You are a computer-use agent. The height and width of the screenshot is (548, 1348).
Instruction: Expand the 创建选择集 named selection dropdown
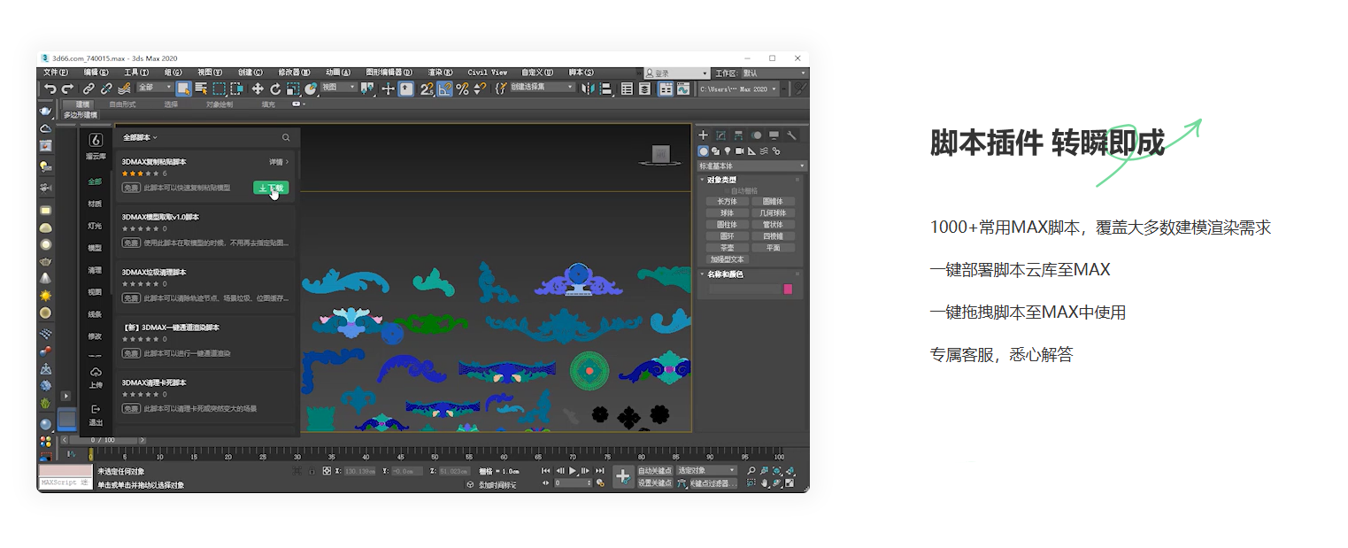(x=541, y=88)
